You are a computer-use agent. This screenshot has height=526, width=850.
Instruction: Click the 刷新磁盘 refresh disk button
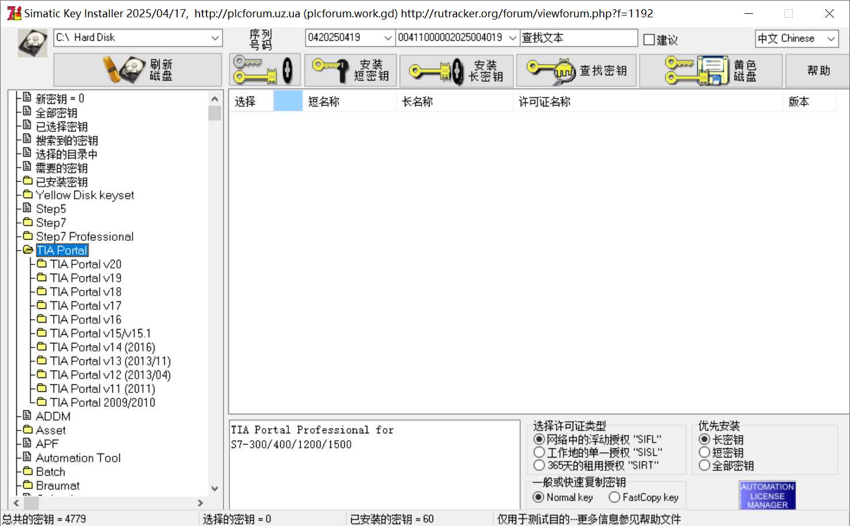[138, 70]
